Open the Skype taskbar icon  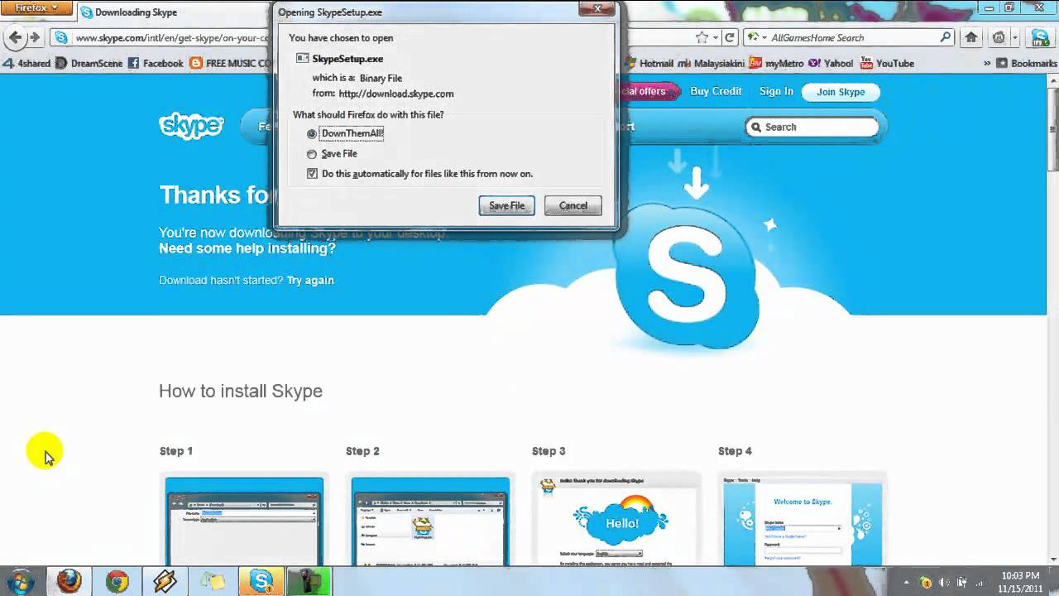(x=261, y=581)
